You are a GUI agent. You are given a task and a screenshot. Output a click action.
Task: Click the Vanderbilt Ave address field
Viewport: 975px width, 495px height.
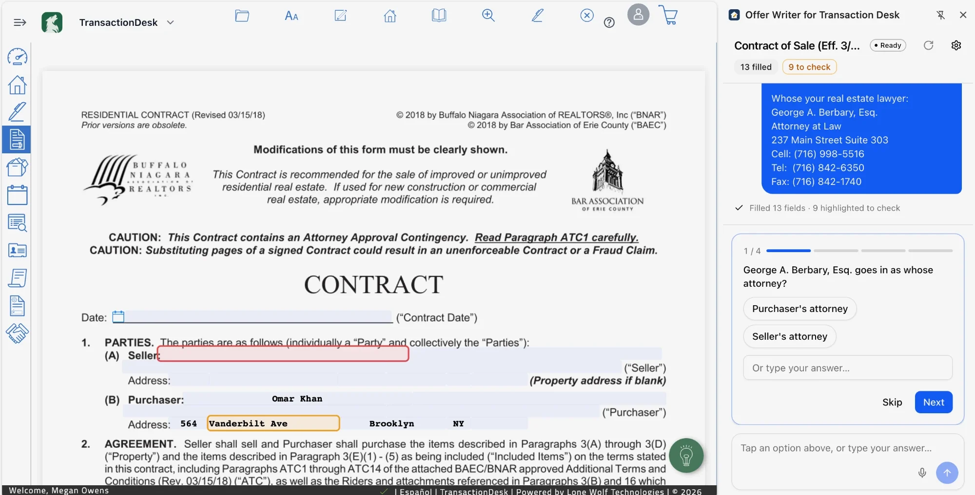[x=273, y=423]
